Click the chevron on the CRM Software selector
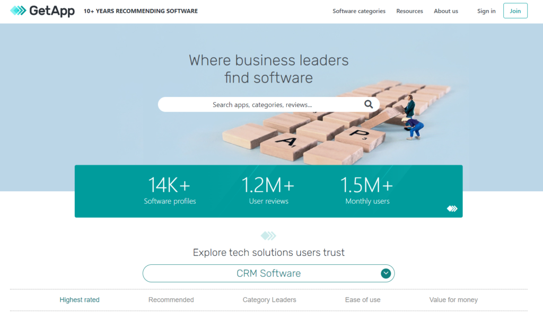This screenshot has width=543, height=314. click(386, 273)
